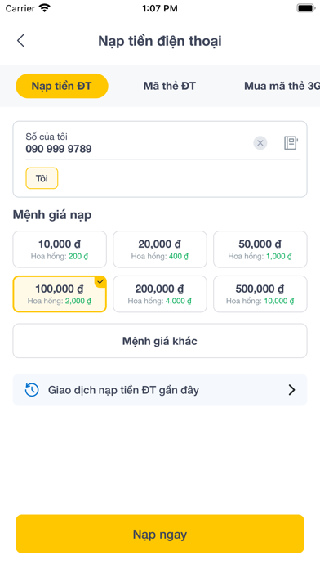Click the recent transactions history clock icon
Image resolution: width=320 pixels, height=569 pixels.
pos(32,390)
